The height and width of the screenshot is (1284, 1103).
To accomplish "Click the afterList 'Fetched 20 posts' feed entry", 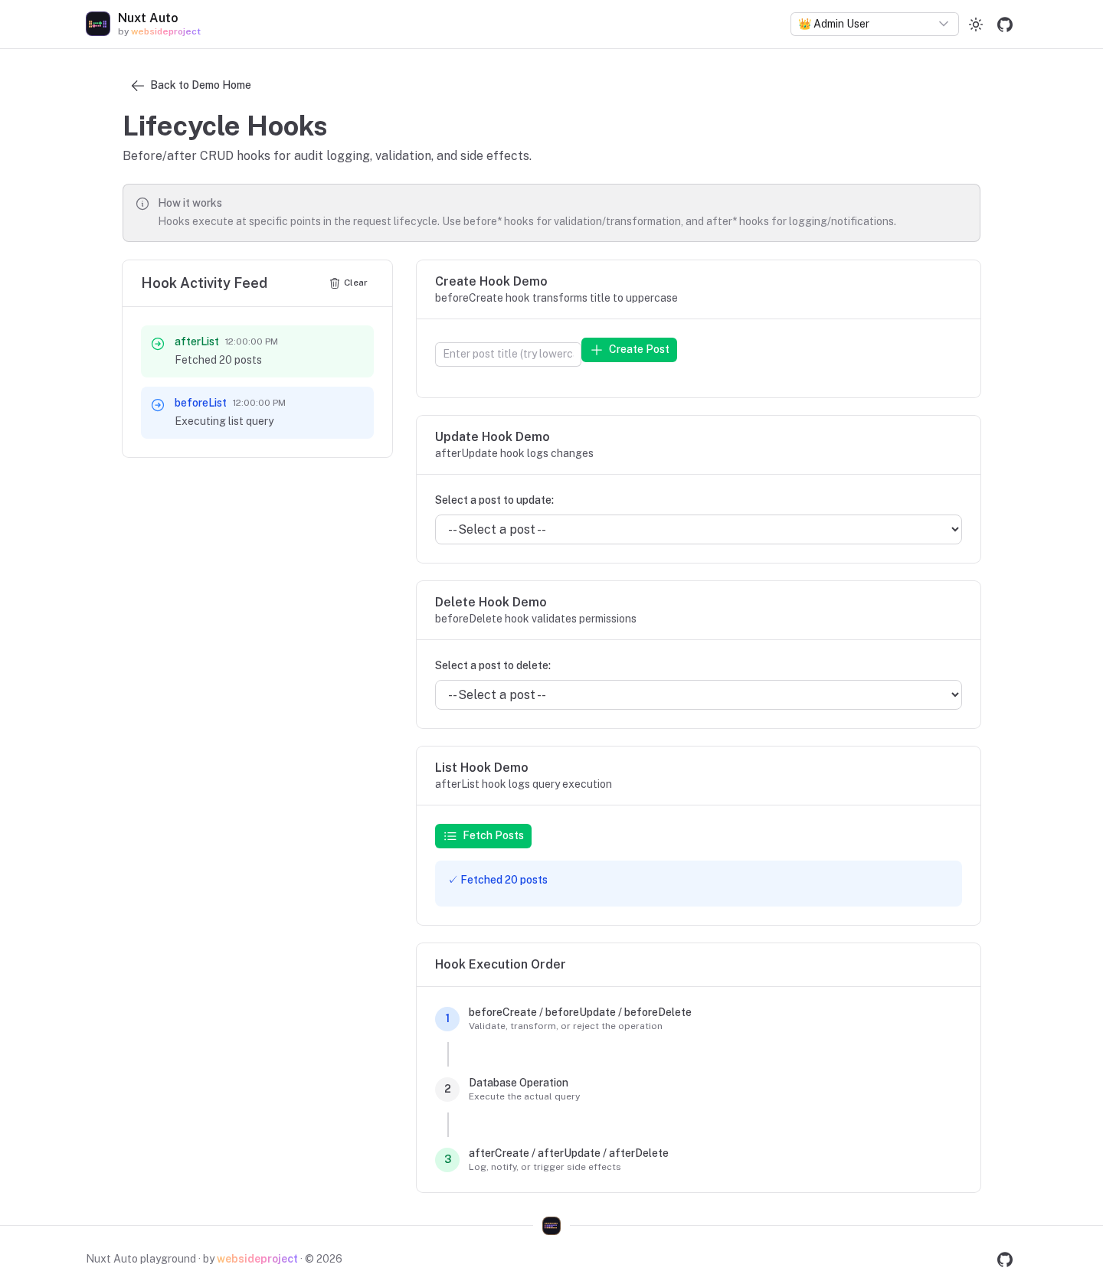I will coord(257,351).
